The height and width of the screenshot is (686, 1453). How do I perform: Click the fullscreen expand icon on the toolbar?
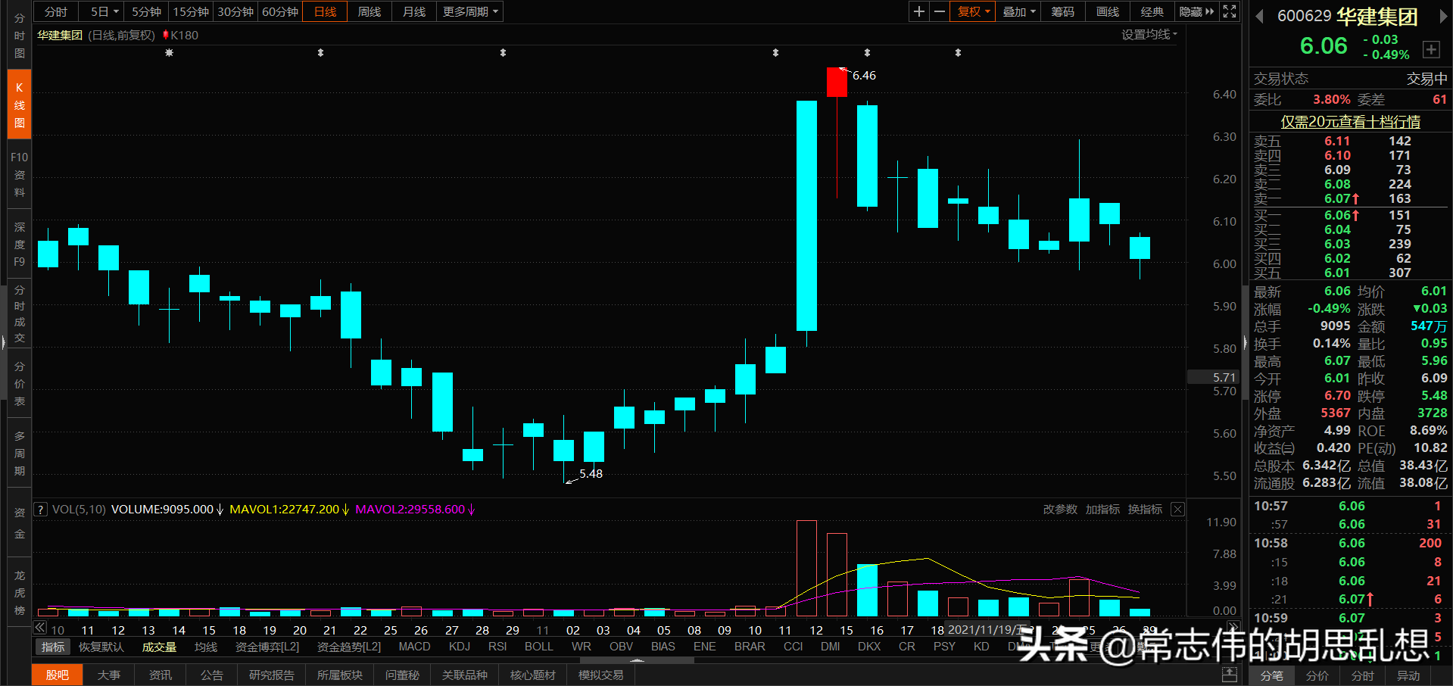1230,11
